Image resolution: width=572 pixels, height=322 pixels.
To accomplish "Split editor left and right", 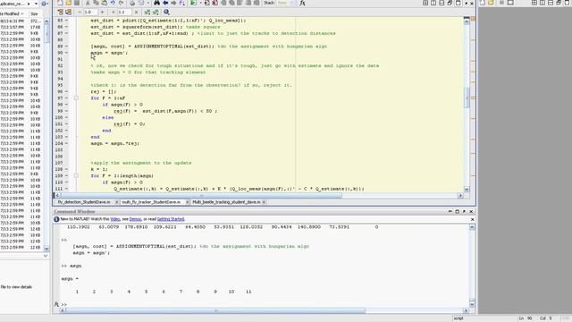I will point(433,3).
